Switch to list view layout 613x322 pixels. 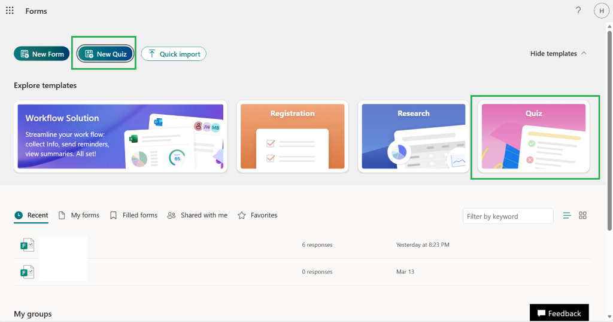567,216
